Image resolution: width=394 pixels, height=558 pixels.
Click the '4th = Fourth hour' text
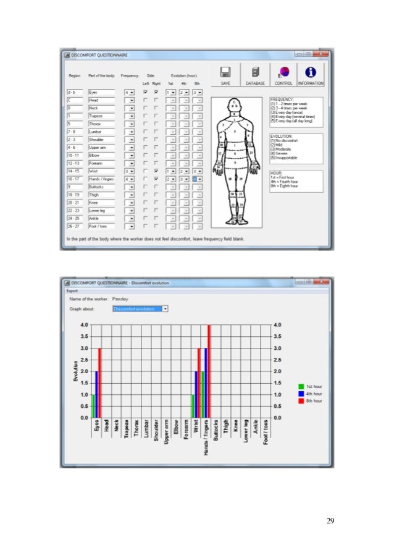point(284,182)
